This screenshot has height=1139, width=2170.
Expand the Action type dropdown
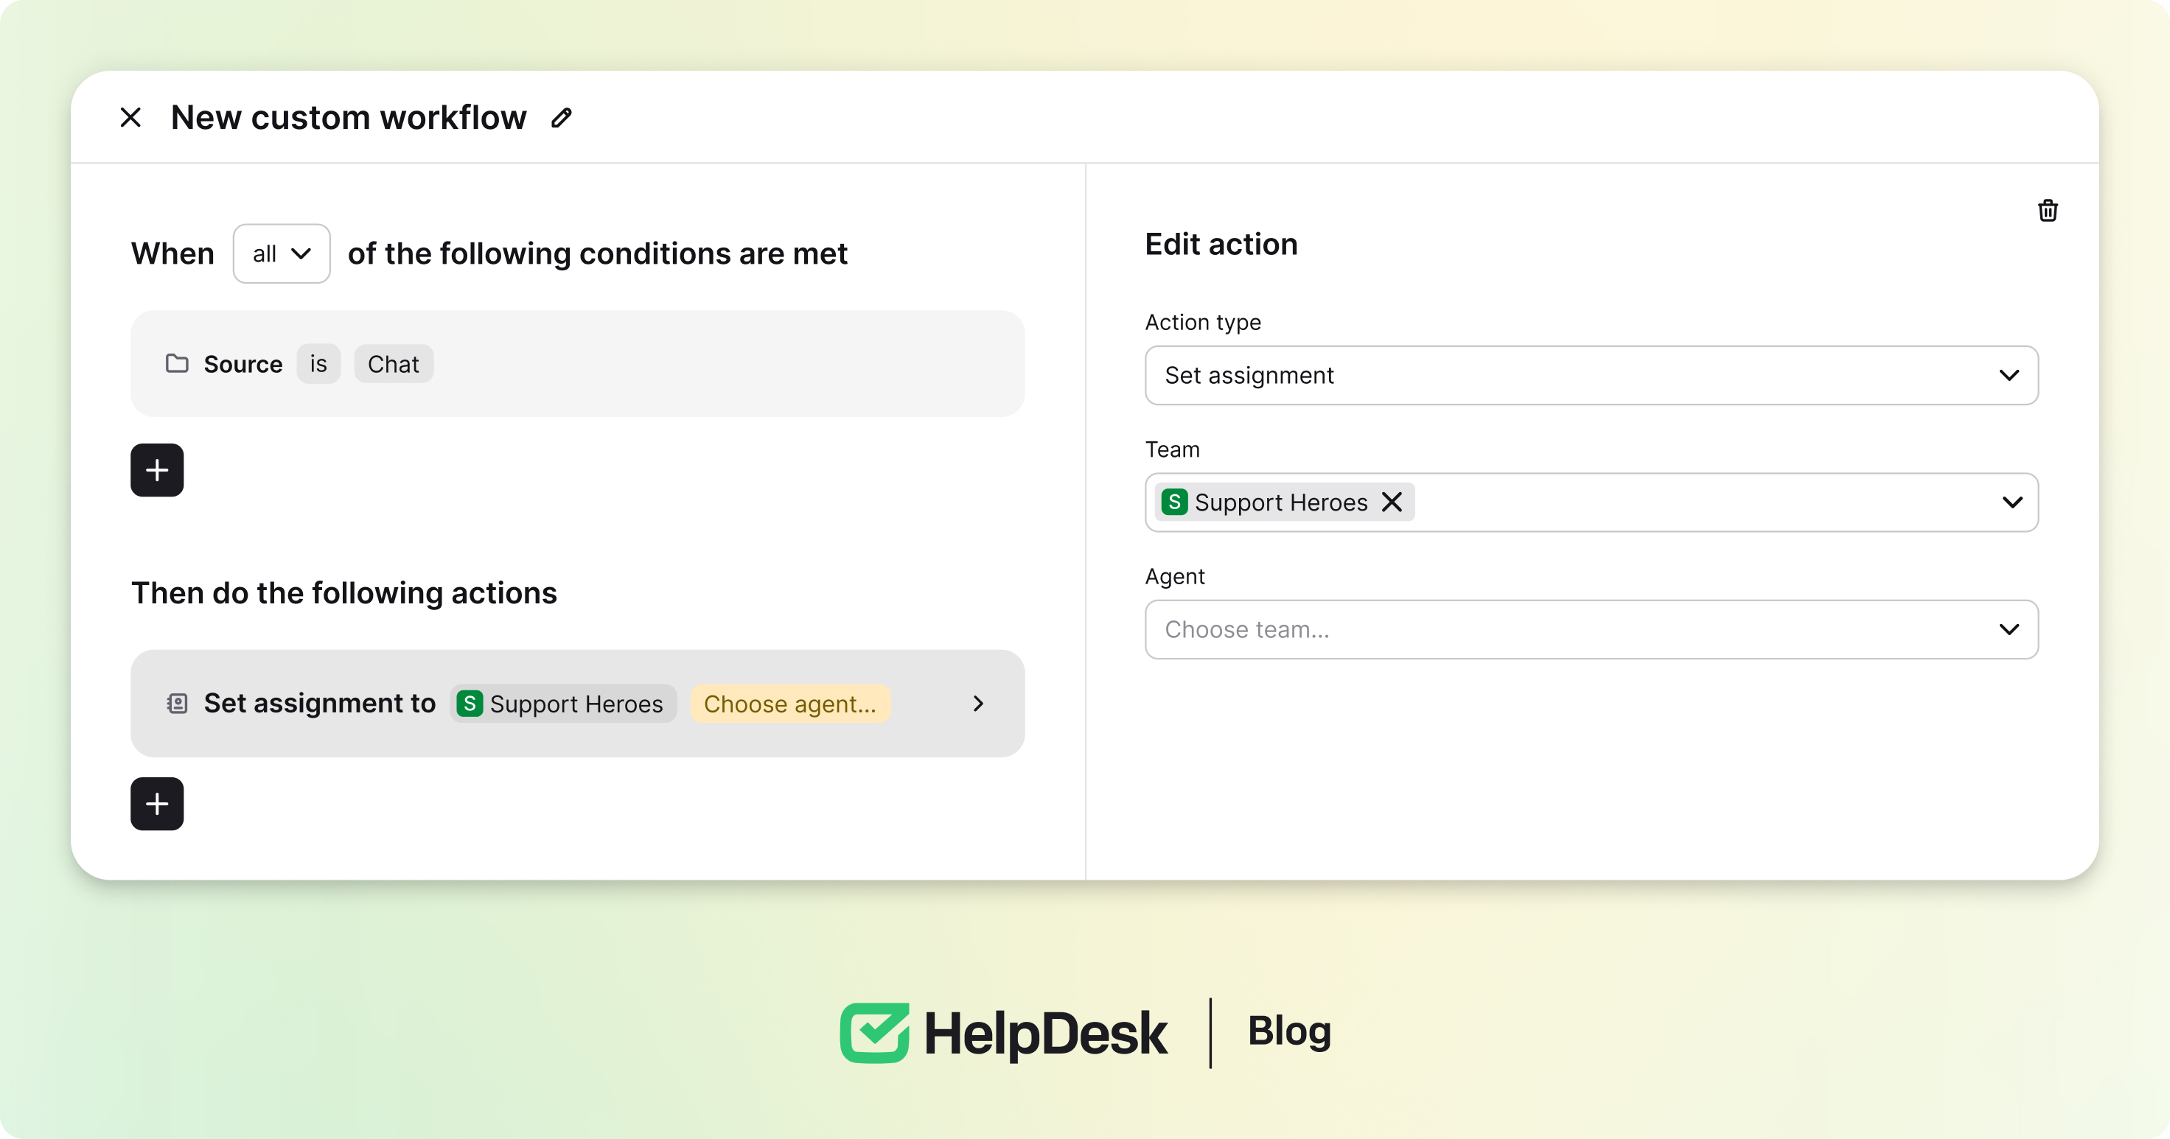[2009, 376]
